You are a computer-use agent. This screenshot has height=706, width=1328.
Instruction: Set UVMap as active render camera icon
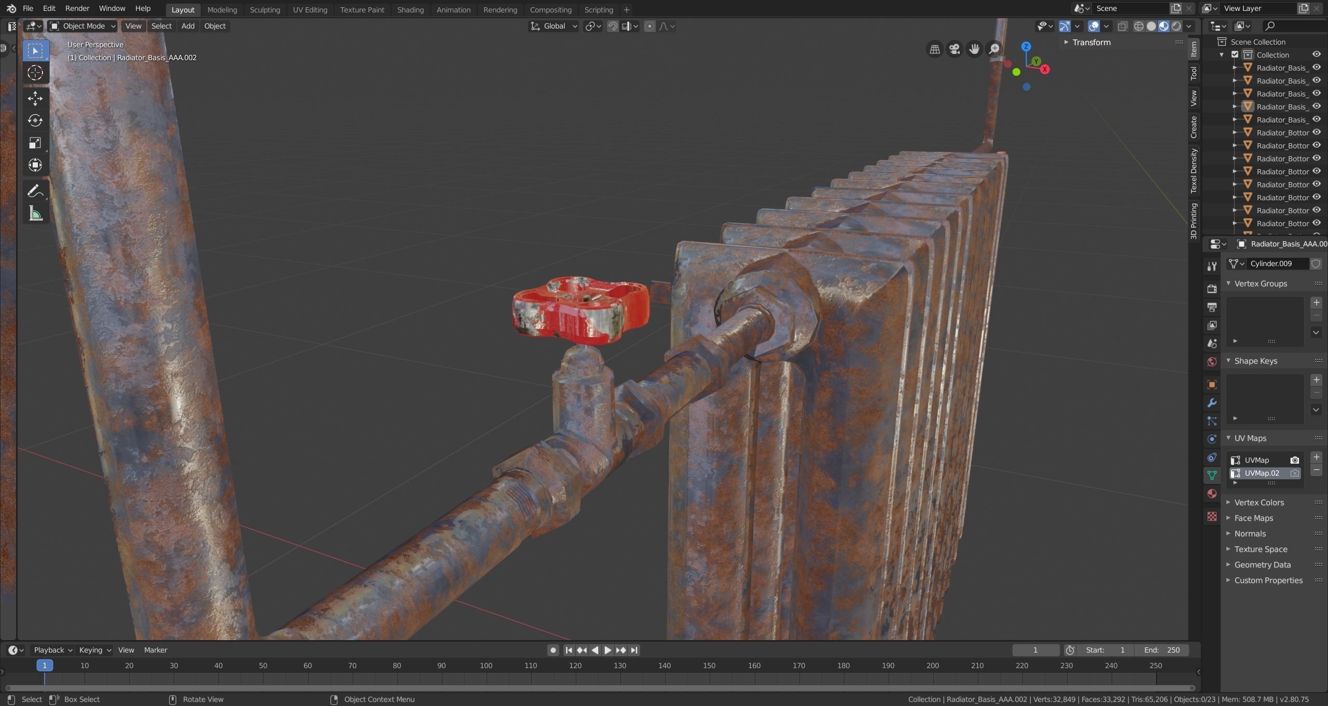pyautogui.click(x=1295, y=460)
